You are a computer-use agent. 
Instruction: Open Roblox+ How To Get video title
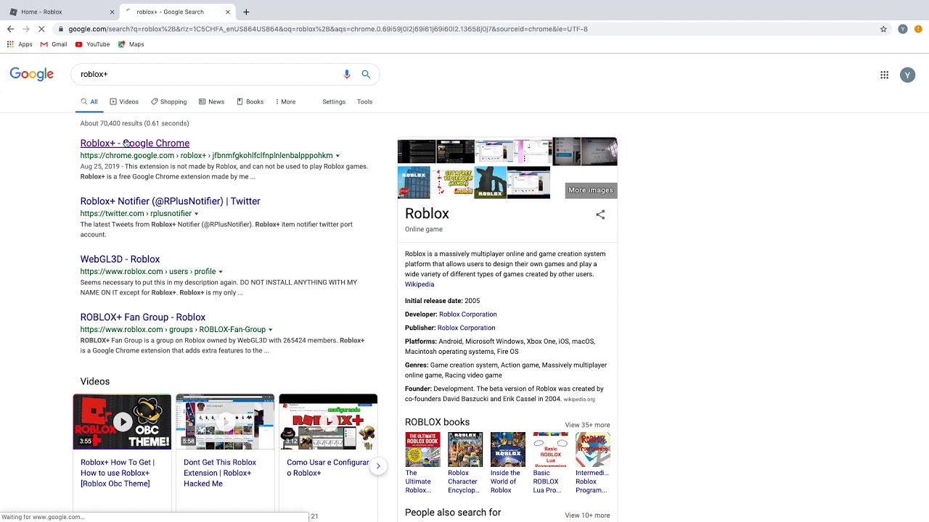pos(118,473)
